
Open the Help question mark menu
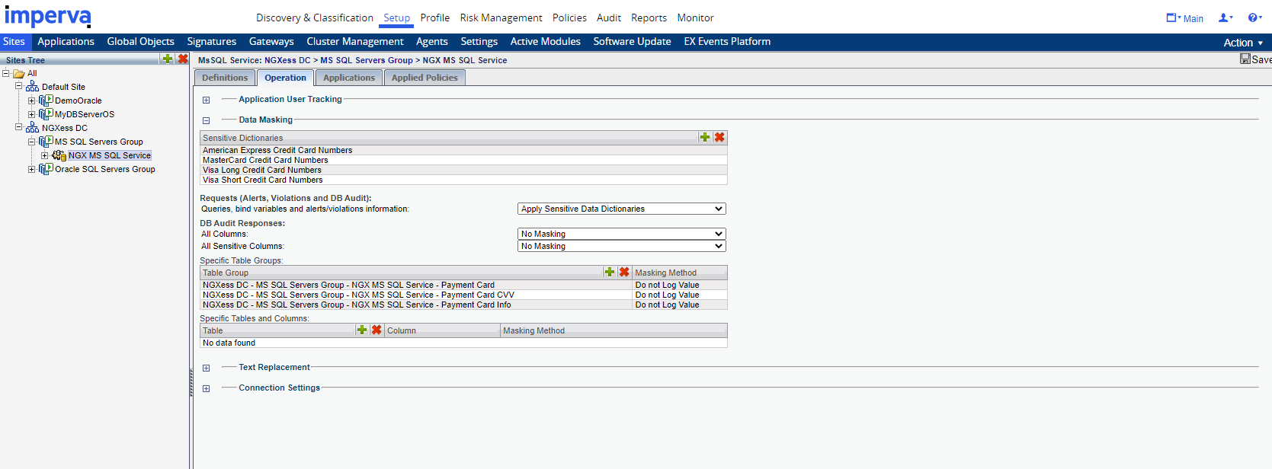click(1254, 18)
